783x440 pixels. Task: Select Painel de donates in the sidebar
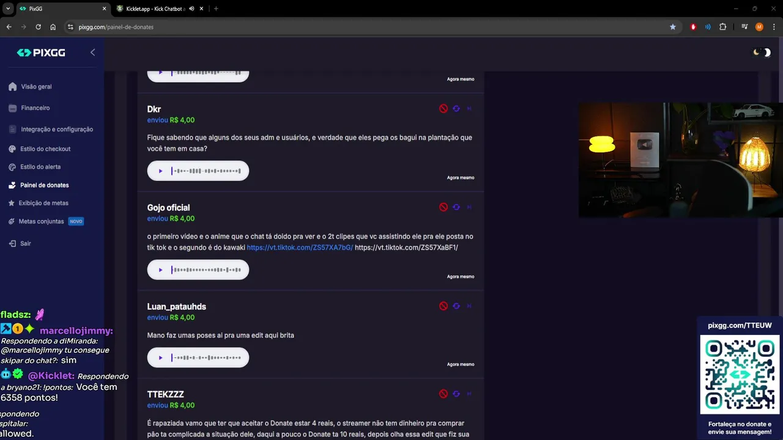click(x=44, y=185)
